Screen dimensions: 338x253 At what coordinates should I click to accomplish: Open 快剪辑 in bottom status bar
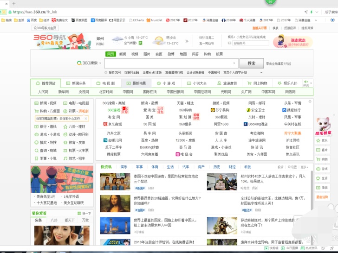coord(272,248)
